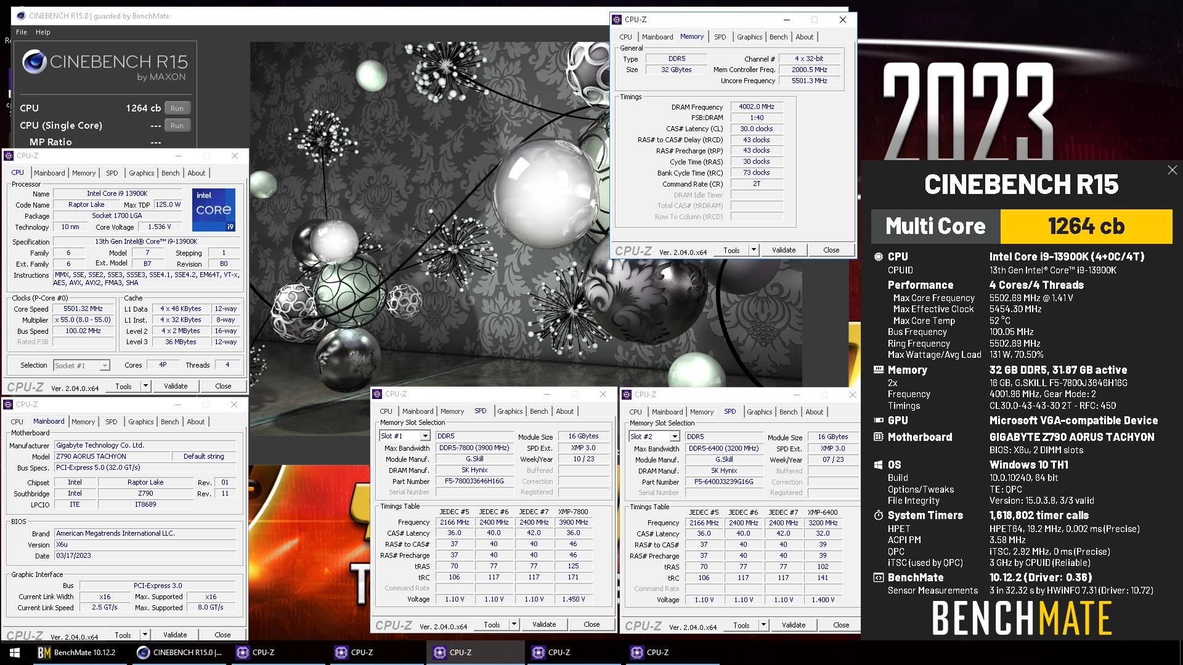
Task: Click the CPU chip icon in BenchMate panel
Action: coord(879,257)
